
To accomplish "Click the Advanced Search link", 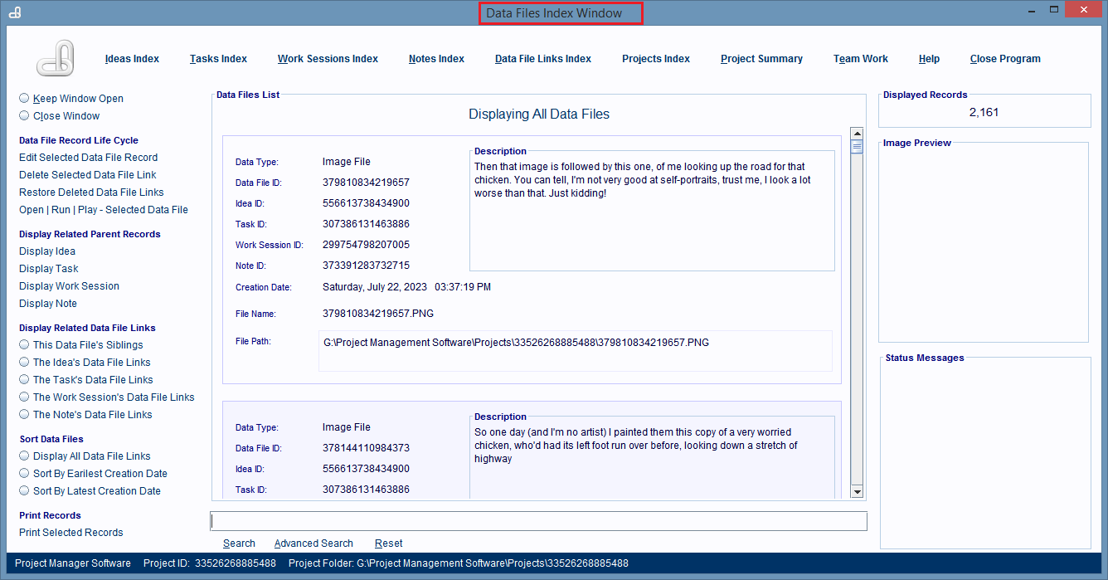I will tap(313, 543).
